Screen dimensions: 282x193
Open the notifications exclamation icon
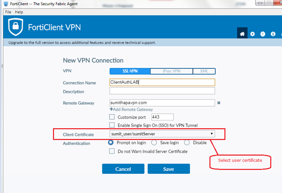point(263,34)
